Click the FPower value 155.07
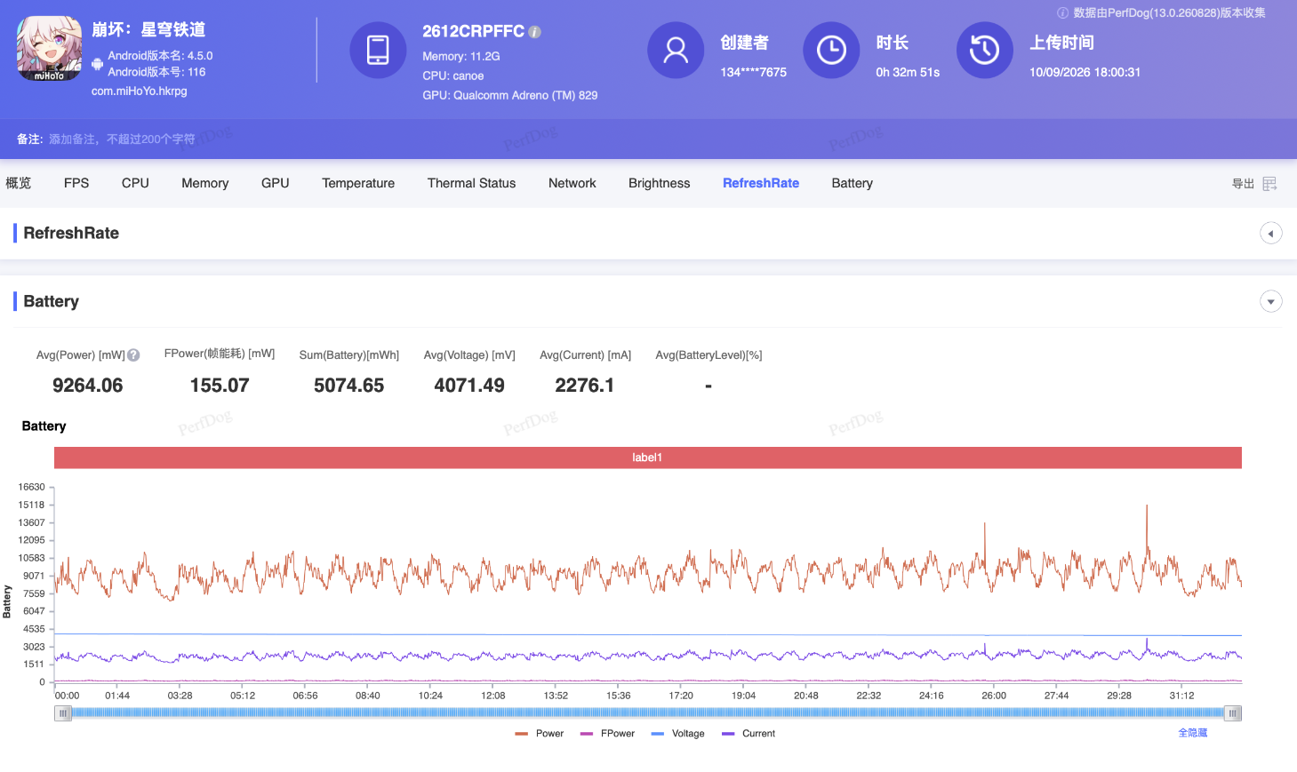The height and width of the screenshot is (772, 1297). pyautogui.click(x=220, y=386)
